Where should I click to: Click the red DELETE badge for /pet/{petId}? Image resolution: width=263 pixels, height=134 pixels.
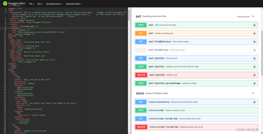(141, 75)
